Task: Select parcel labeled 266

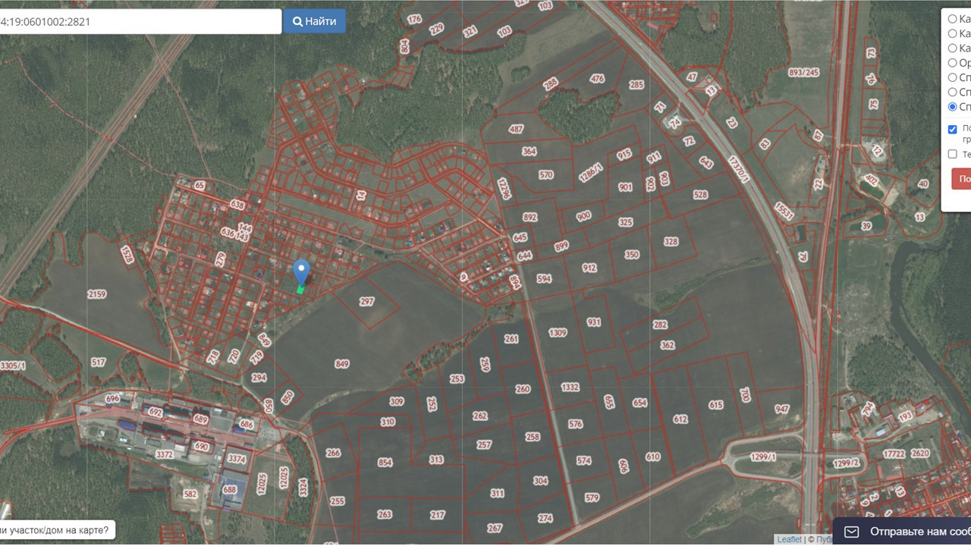Action: tap(333, 453)
